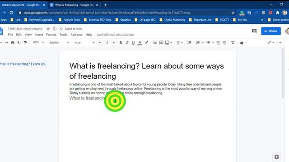Open the Edit menu
Image resolution: width=289 pixels, height=162 pixels.
coord(19,35)
